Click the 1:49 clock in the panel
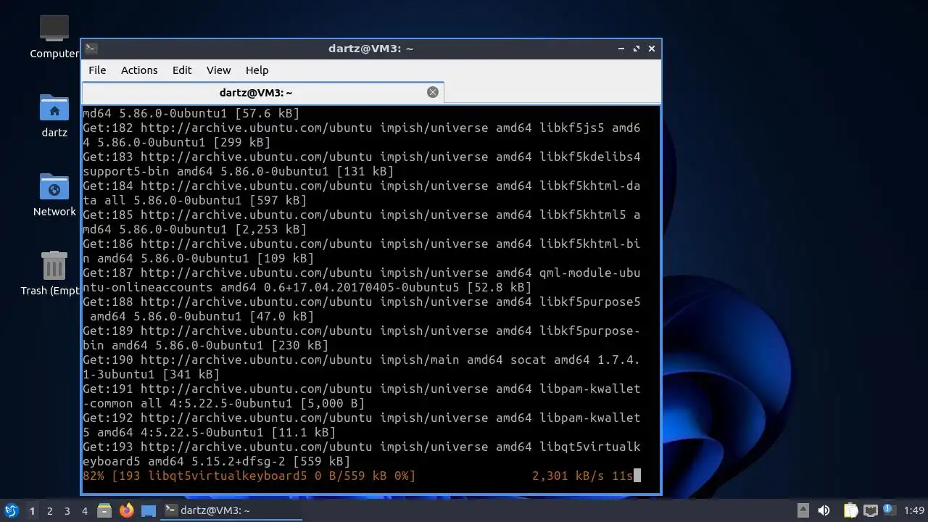Image resolution: width=928 pixels, height=522 pixels. 913,510
